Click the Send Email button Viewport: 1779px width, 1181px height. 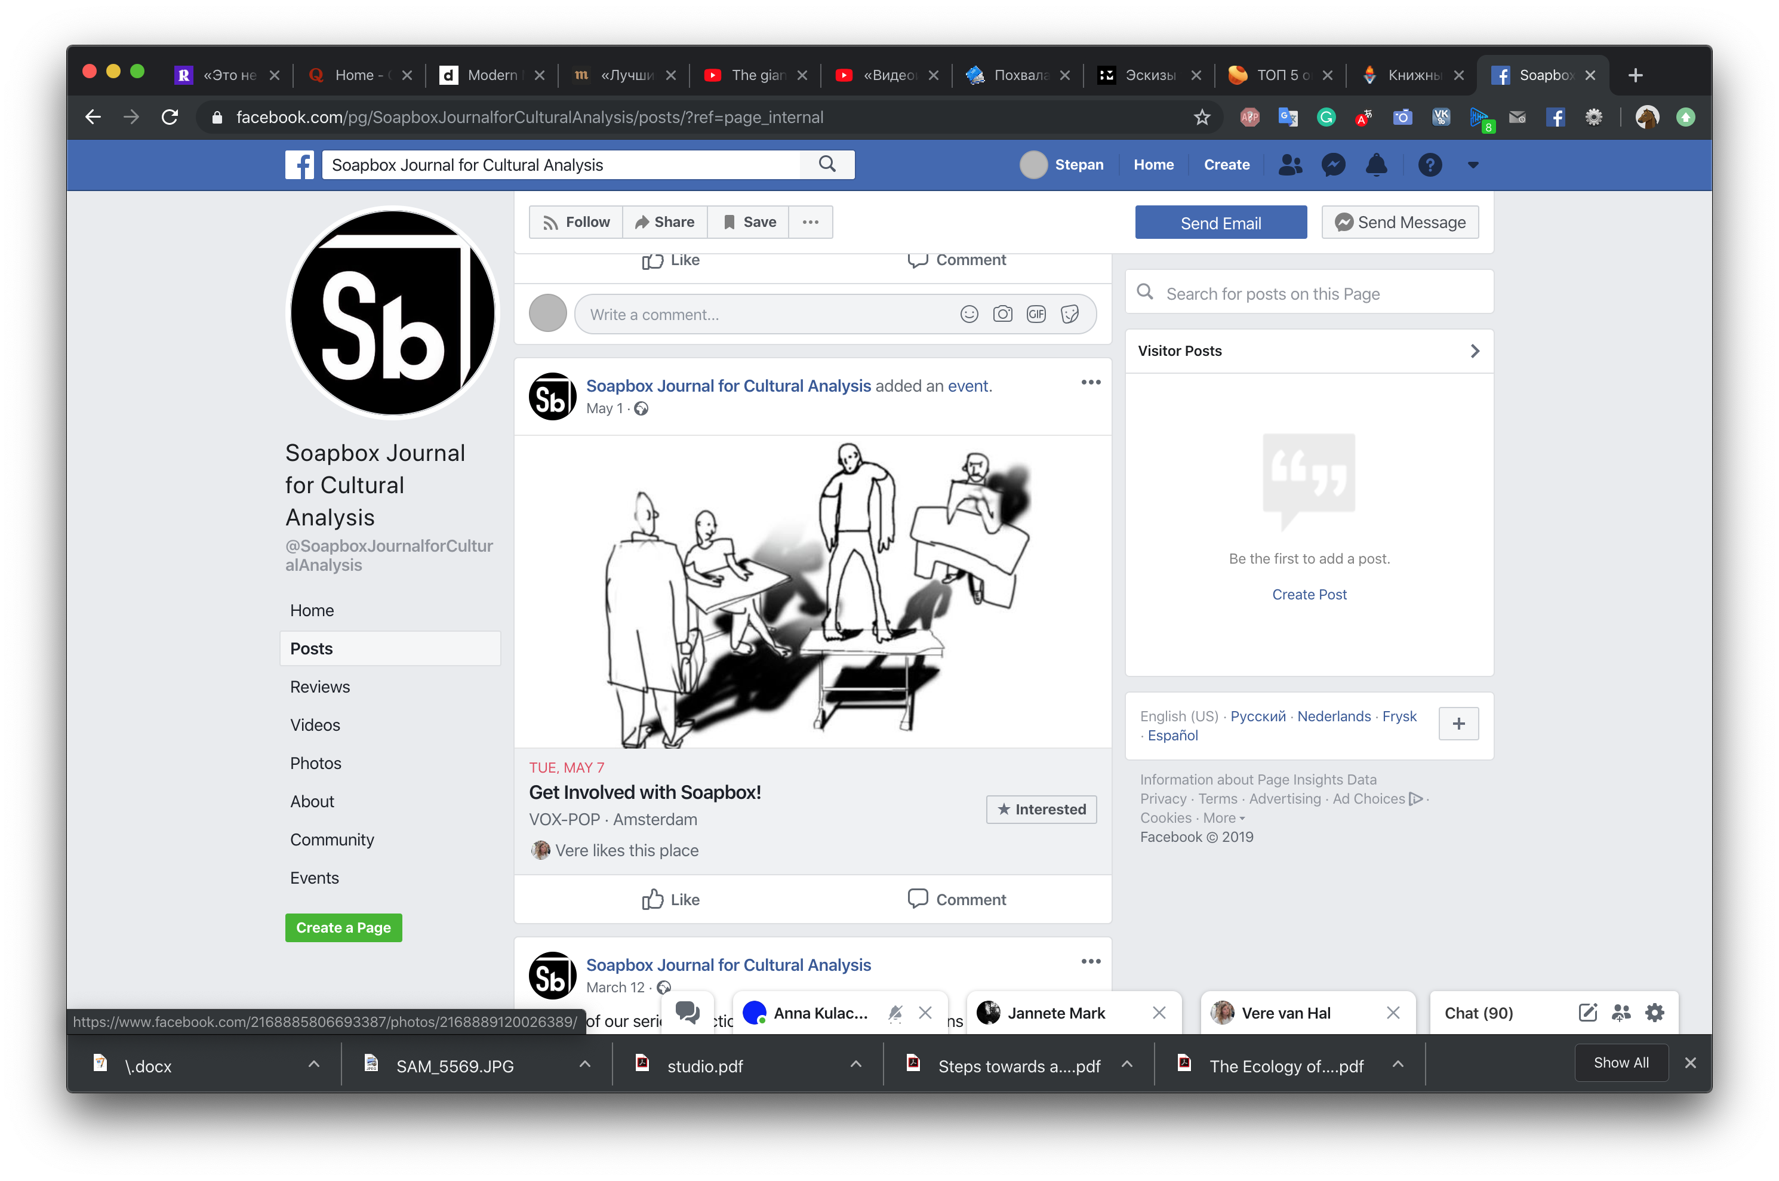click(1220, 222)
